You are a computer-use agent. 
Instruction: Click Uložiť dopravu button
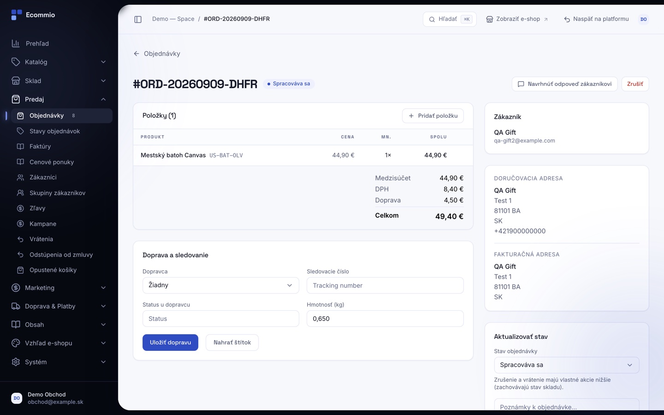(170, 343)
